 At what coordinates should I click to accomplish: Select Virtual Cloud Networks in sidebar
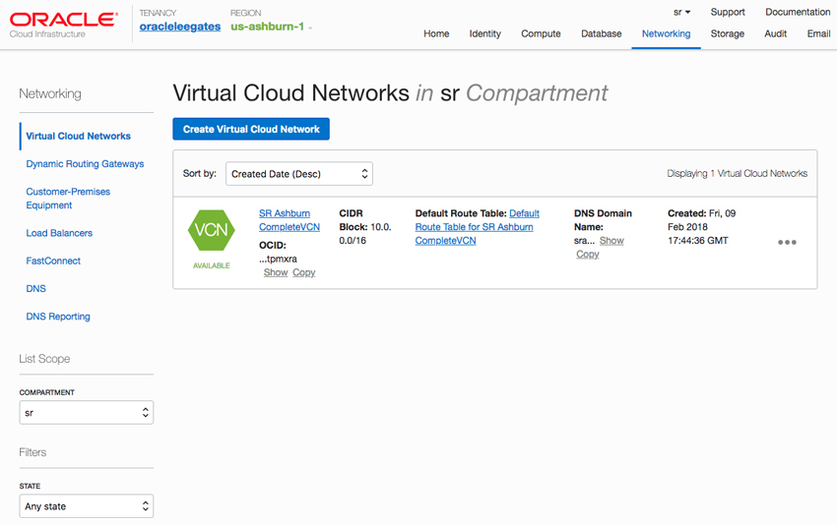78,136
